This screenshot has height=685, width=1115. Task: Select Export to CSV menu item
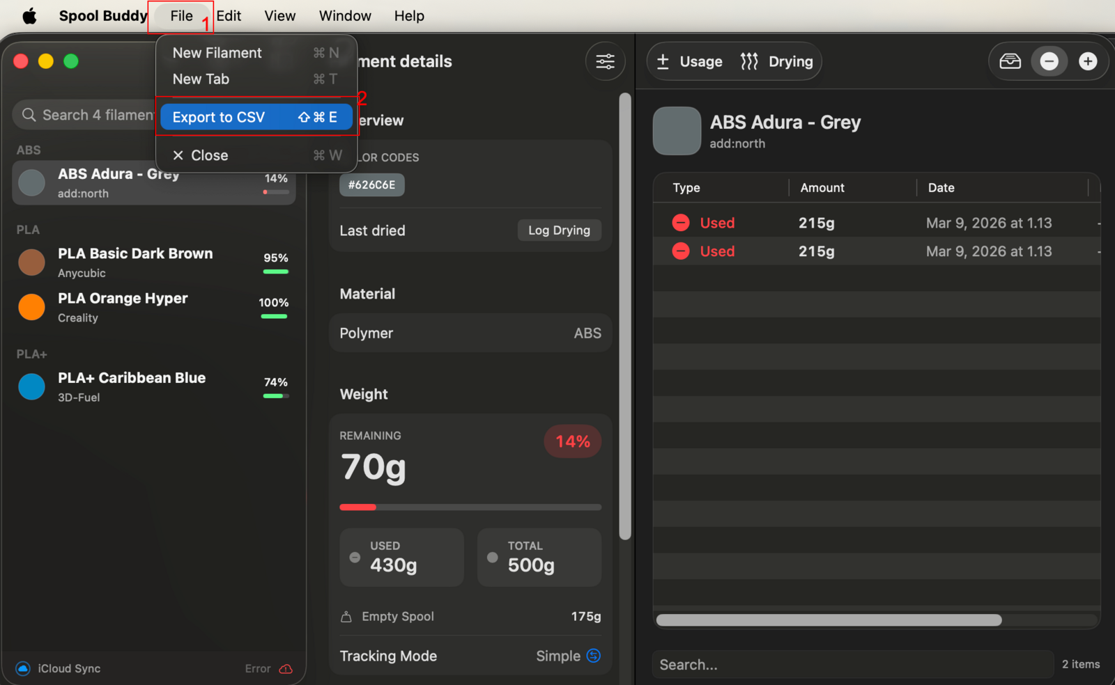point(256,117)
